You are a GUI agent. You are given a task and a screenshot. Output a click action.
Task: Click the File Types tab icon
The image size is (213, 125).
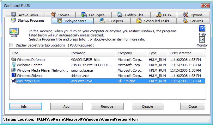click(x=84, y=14)
